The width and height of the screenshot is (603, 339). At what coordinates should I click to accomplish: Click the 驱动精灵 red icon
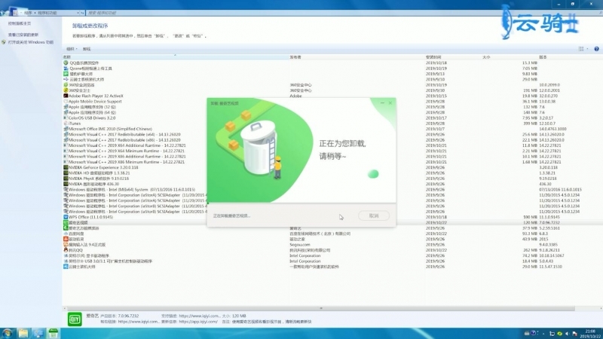point(66,239)
